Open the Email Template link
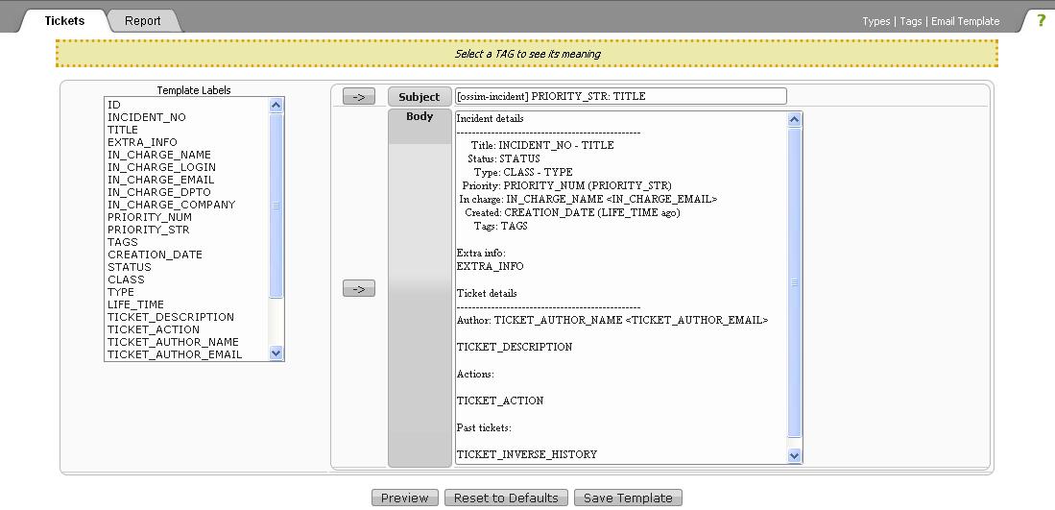This screenshot has width=1055, height=510. 965,21
